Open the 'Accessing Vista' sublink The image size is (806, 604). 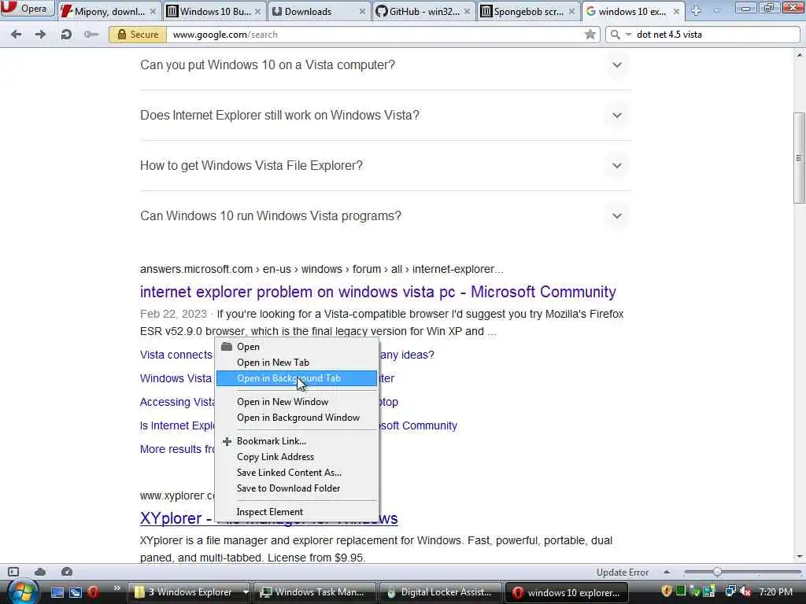tap(177, 402)
